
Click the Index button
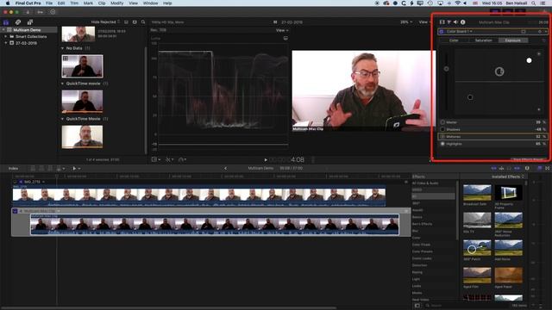14,169
